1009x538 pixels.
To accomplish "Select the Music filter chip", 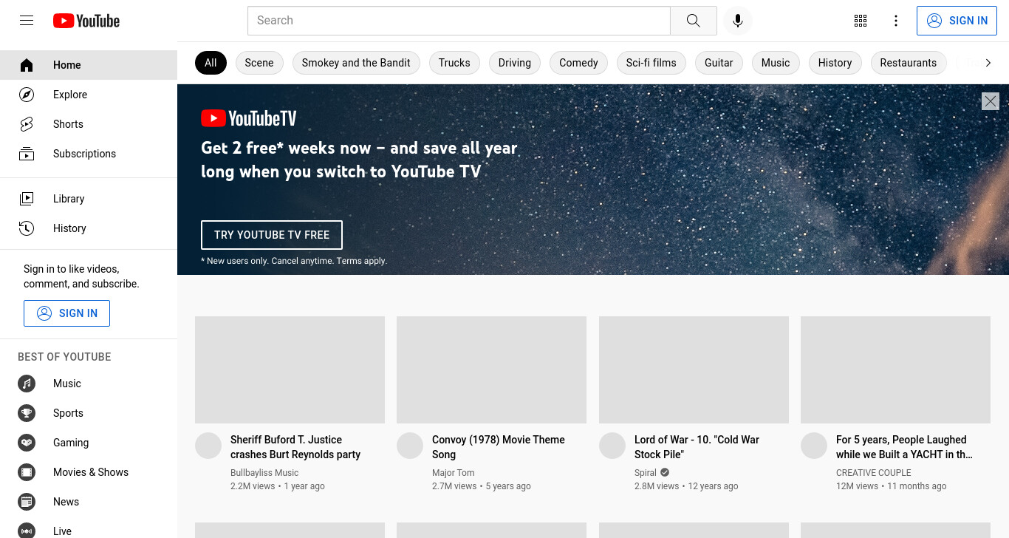I will [776, 63].
